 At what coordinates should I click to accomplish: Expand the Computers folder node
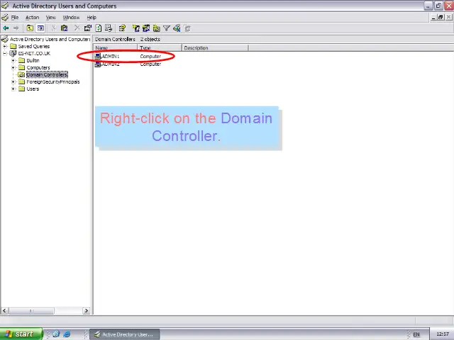(x=13, y=68)
